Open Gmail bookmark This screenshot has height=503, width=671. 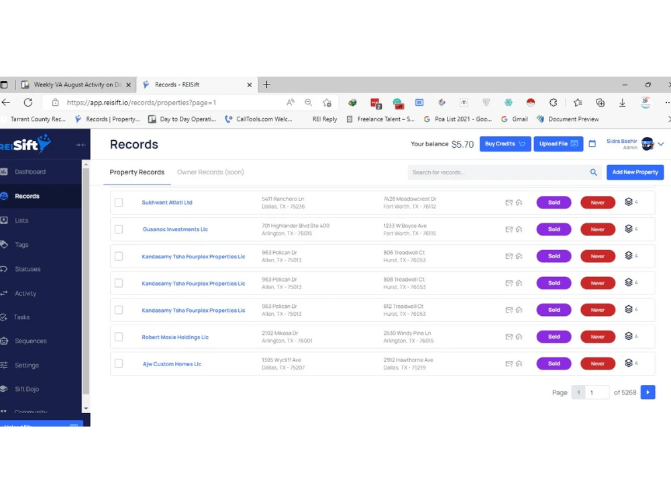pyautogui.click(x=515, y=119)
